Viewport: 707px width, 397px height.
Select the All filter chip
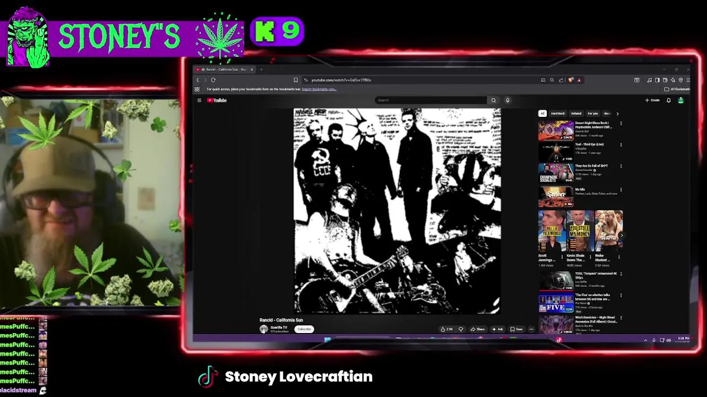(x=542, y=114)
